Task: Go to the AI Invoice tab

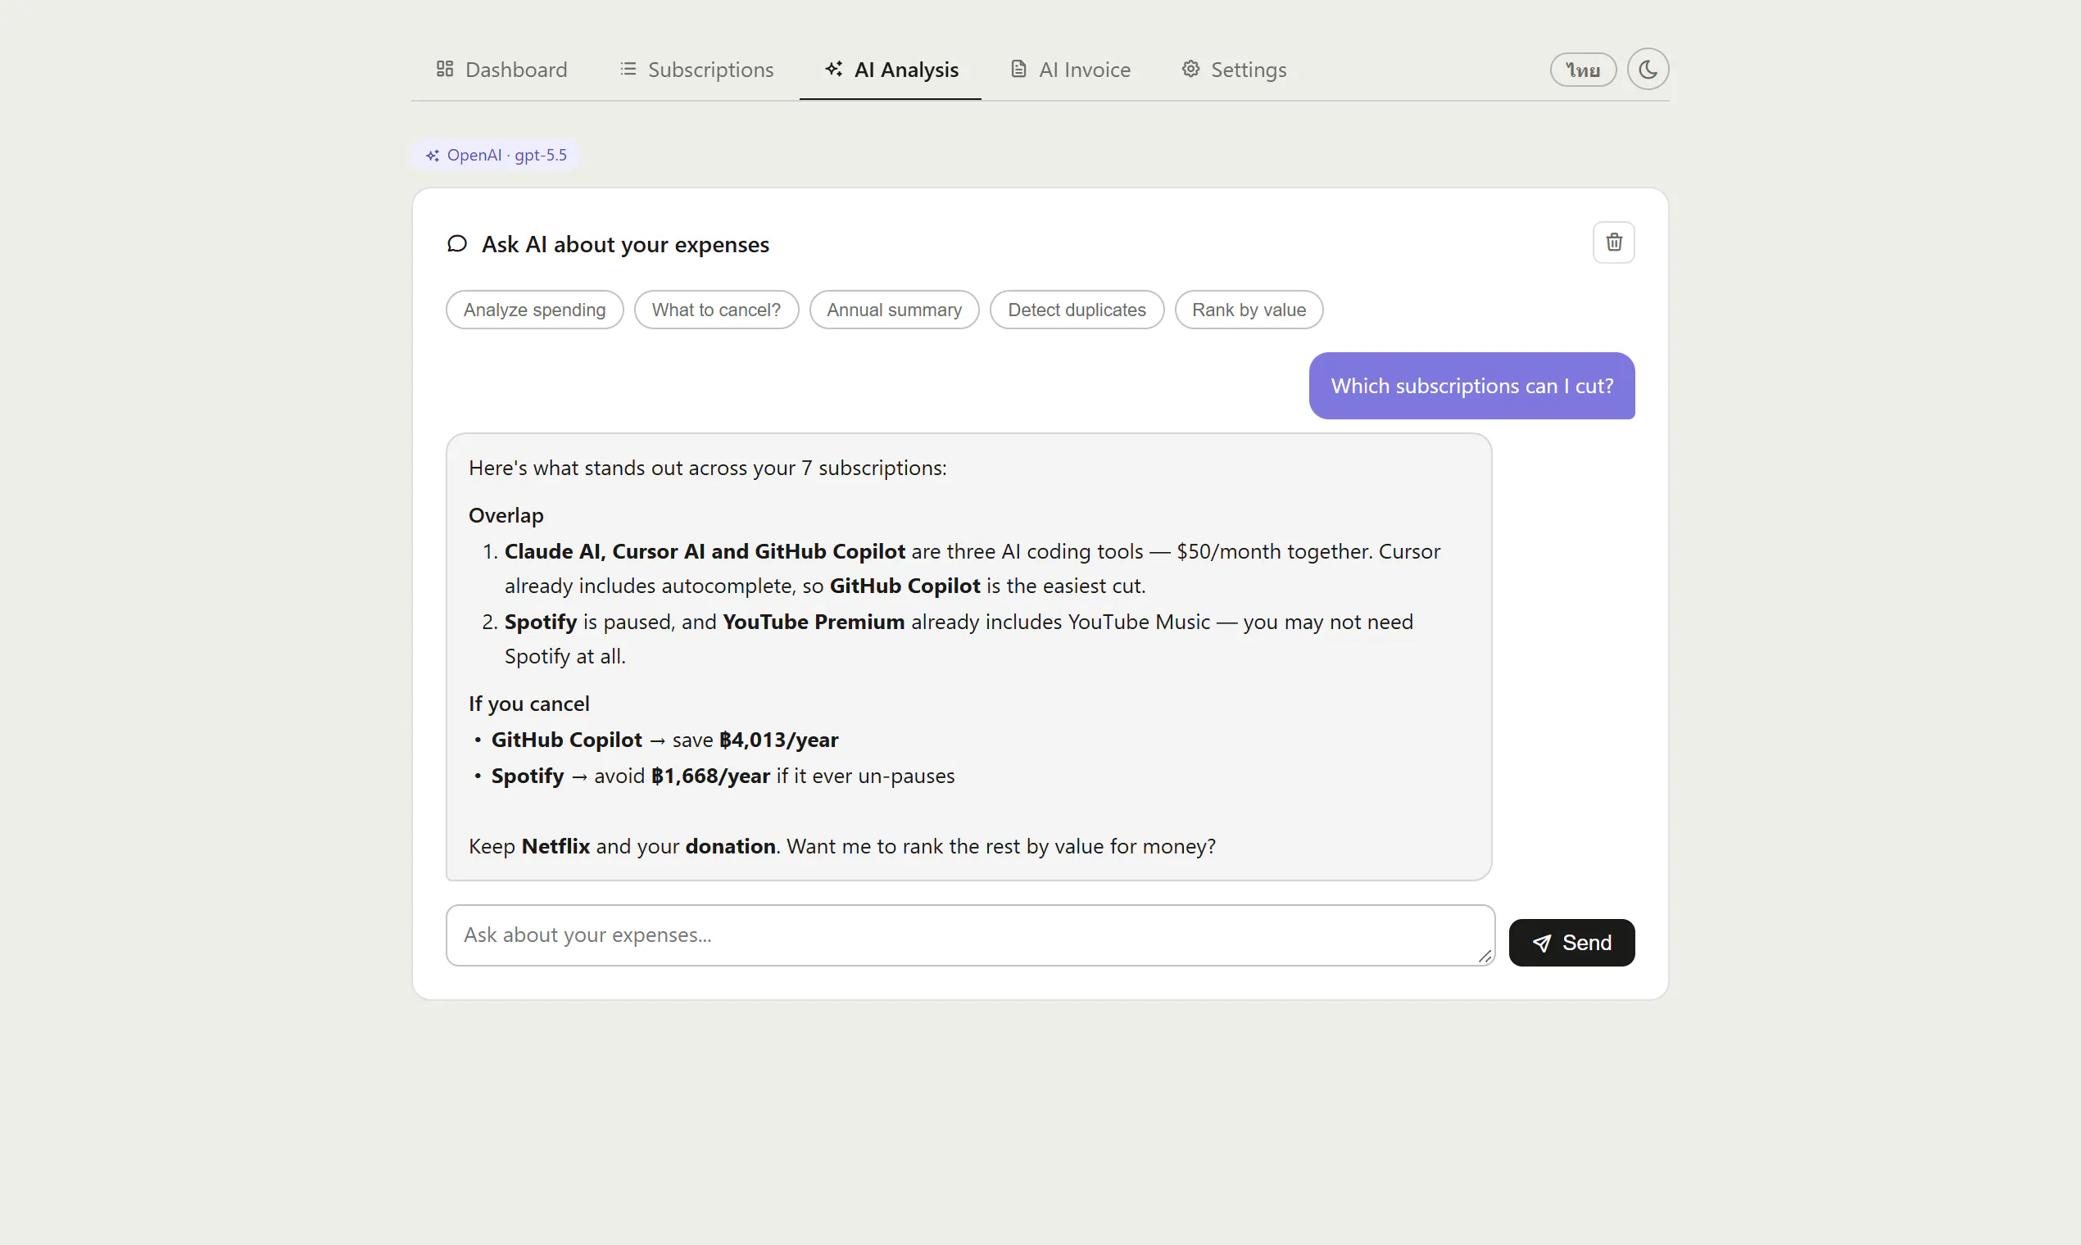Action: [x=1070, y=70]
